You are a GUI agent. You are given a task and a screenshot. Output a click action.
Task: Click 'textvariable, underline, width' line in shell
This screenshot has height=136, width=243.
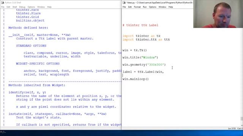(x=52, y=56)
